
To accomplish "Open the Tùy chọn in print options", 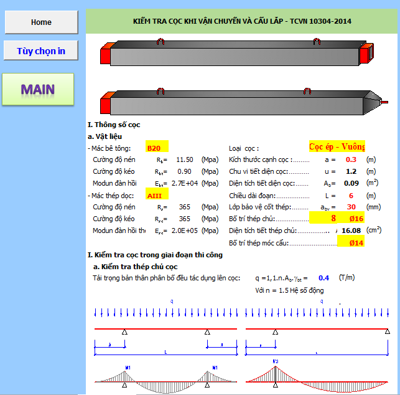I will pyautogui.click(x=41, y=50).
